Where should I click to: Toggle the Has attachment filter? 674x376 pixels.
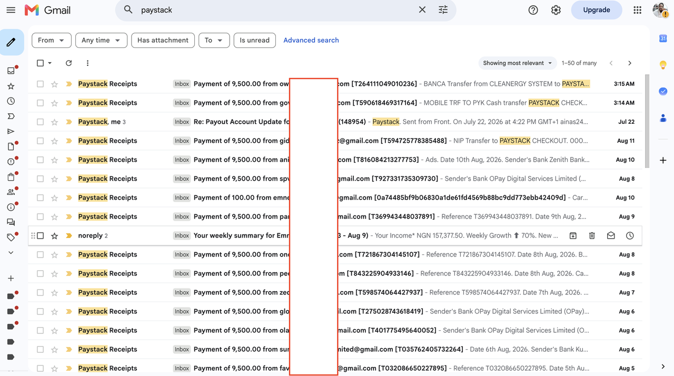[x=163, y=40]
